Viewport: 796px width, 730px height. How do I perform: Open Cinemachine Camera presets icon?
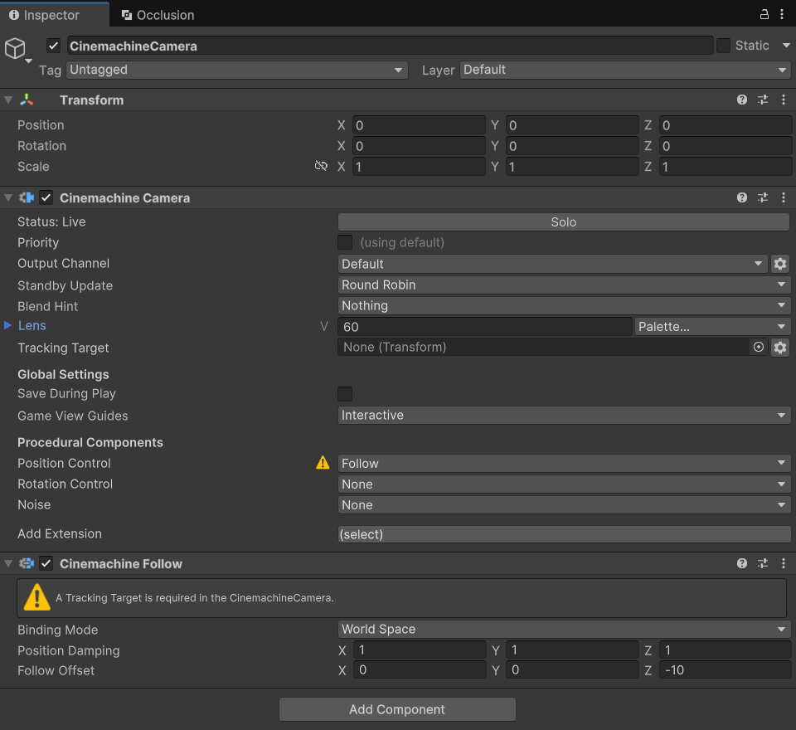click(x=763, y=197)
